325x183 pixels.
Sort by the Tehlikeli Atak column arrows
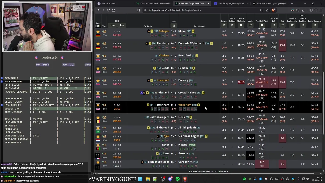[x=262, y=25]
